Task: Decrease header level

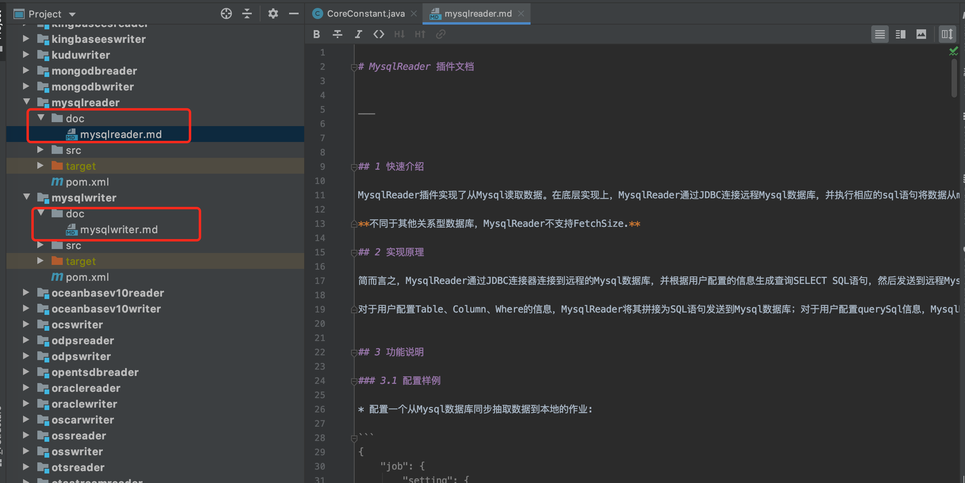Action: (x=400, y=34)
